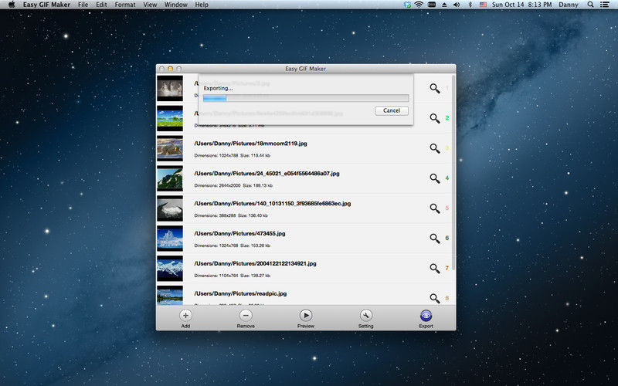This screenshot has width=618, height=386.
Task: Select thumbnail of 473455.jpg
Action: (170, 239)
